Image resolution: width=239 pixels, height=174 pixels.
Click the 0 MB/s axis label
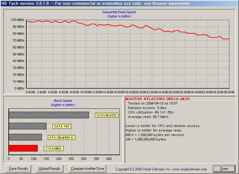pyautogui.click(x=19, y=88)
